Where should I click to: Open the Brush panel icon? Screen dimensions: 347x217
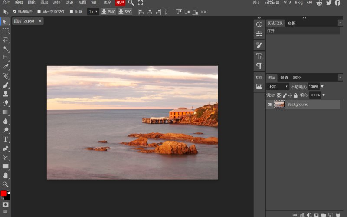(259, 45)
